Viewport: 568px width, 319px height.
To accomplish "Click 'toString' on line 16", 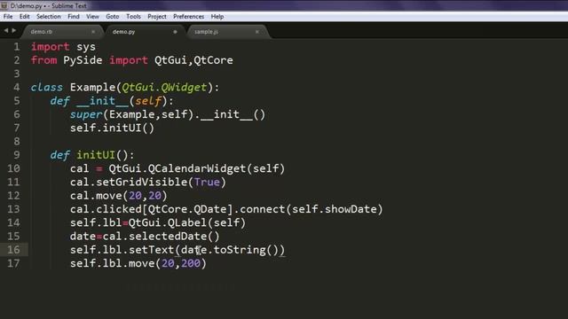I will pyautogui.click(x=240, y=250).
